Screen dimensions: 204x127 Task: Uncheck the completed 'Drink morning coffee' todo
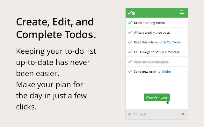click(x=129, y=23)
